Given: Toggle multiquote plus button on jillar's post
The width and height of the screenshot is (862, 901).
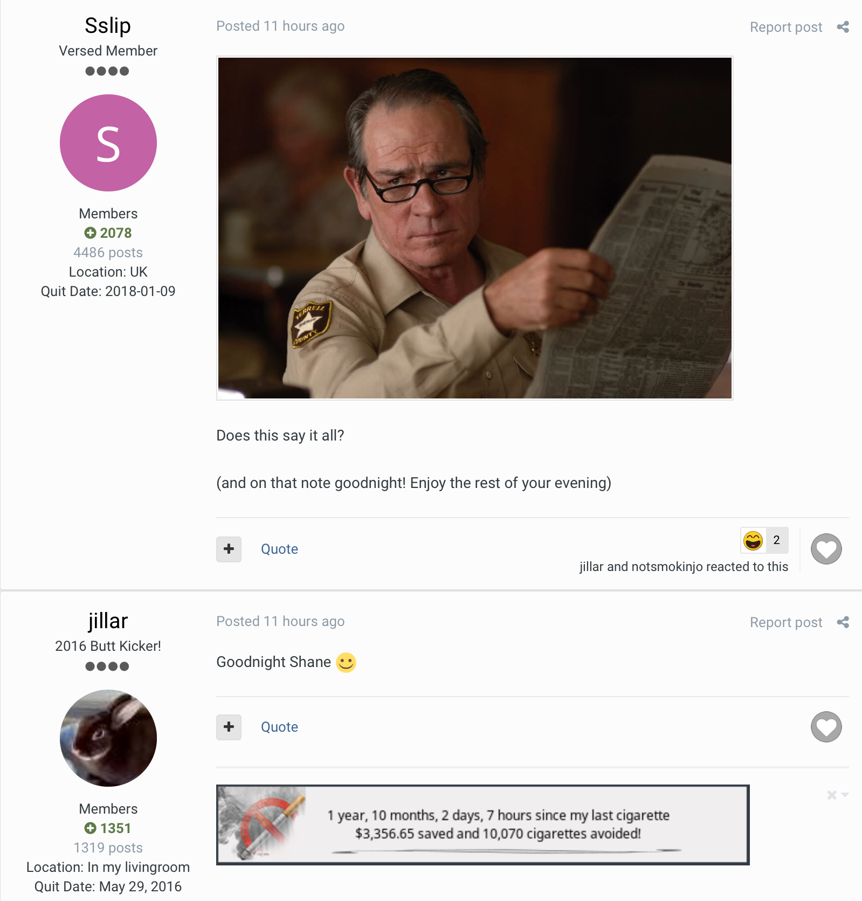Looking at the screenshot, I should pyautogui.click(x=229, y=727).
